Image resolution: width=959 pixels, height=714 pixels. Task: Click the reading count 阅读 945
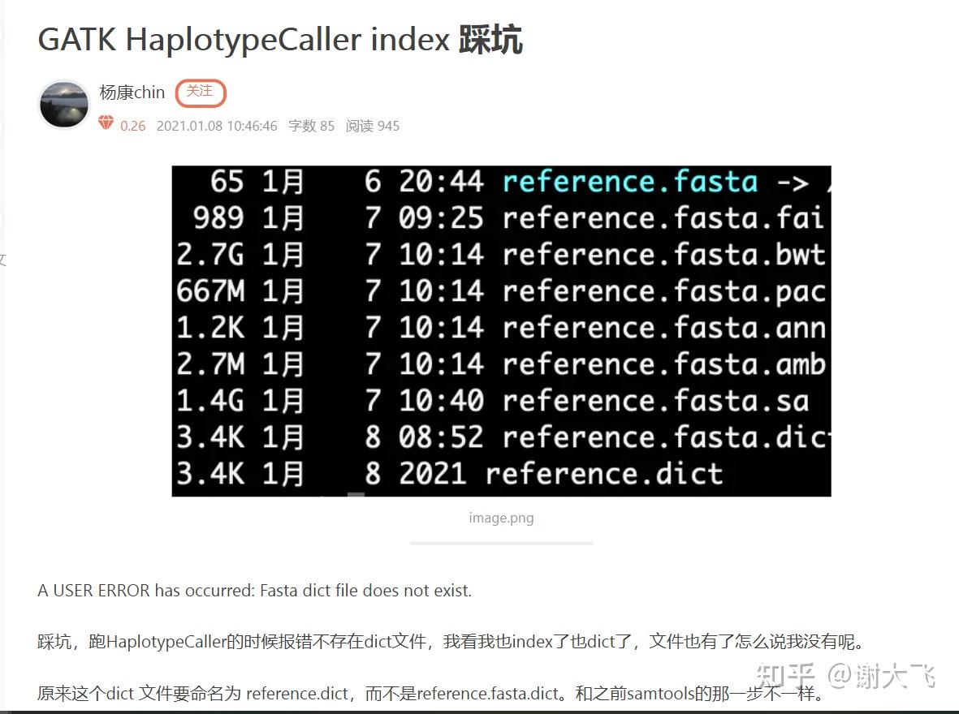tap(373, 126)
